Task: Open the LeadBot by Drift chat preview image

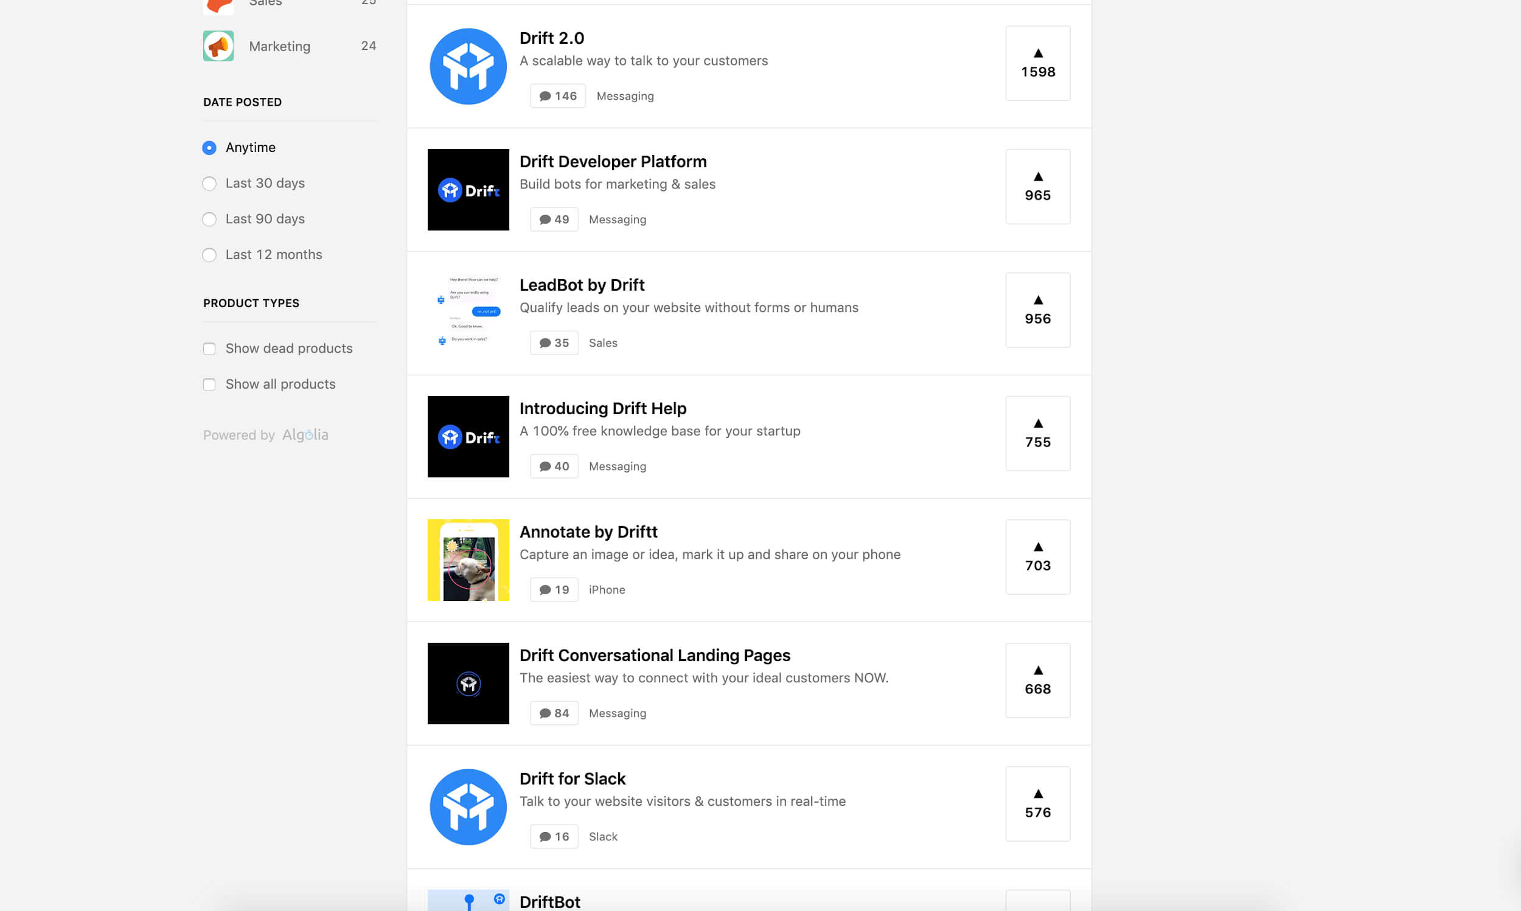Action: click(468, 313)
